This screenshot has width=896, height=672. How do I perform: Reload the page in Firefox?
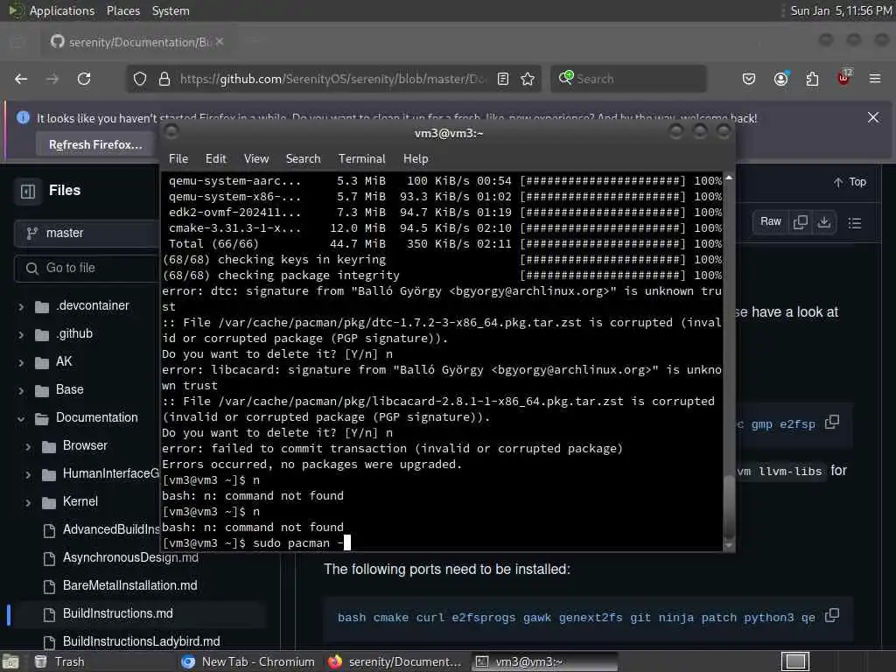(x=84, y=79)
